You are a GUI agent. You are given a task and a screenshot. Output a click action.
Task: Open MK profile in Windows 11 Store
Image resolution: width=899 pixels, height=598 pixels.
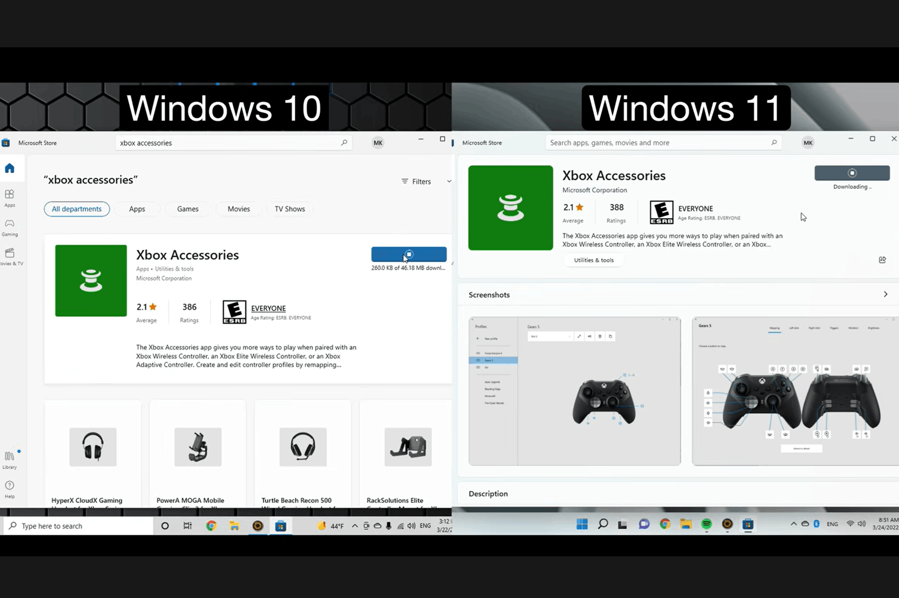pos(808,143)
